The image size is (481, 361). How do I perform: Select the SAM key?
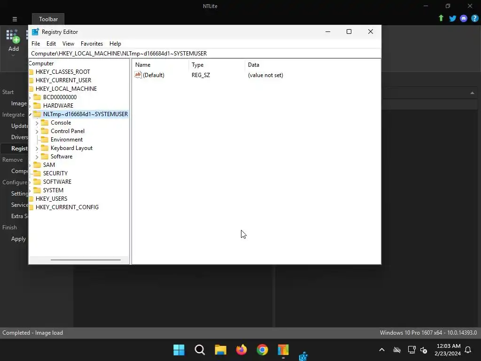pos(49,165)
